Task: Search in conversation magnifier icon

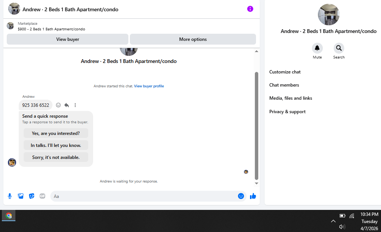Action: (339, 48)
